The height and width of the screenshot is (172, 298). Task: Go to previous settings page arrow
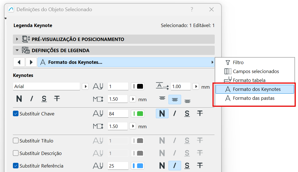pos(19,62)
